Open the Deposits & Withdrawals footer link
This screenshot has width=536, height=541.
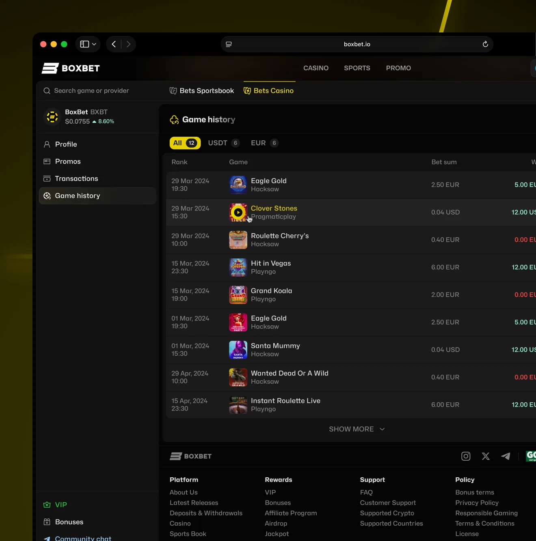coord(206,513)
